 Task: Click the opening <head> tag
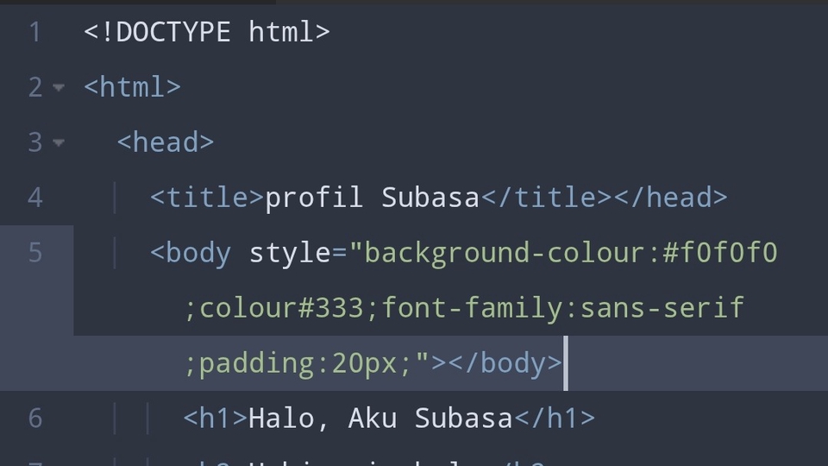click(x=166, y=142)
